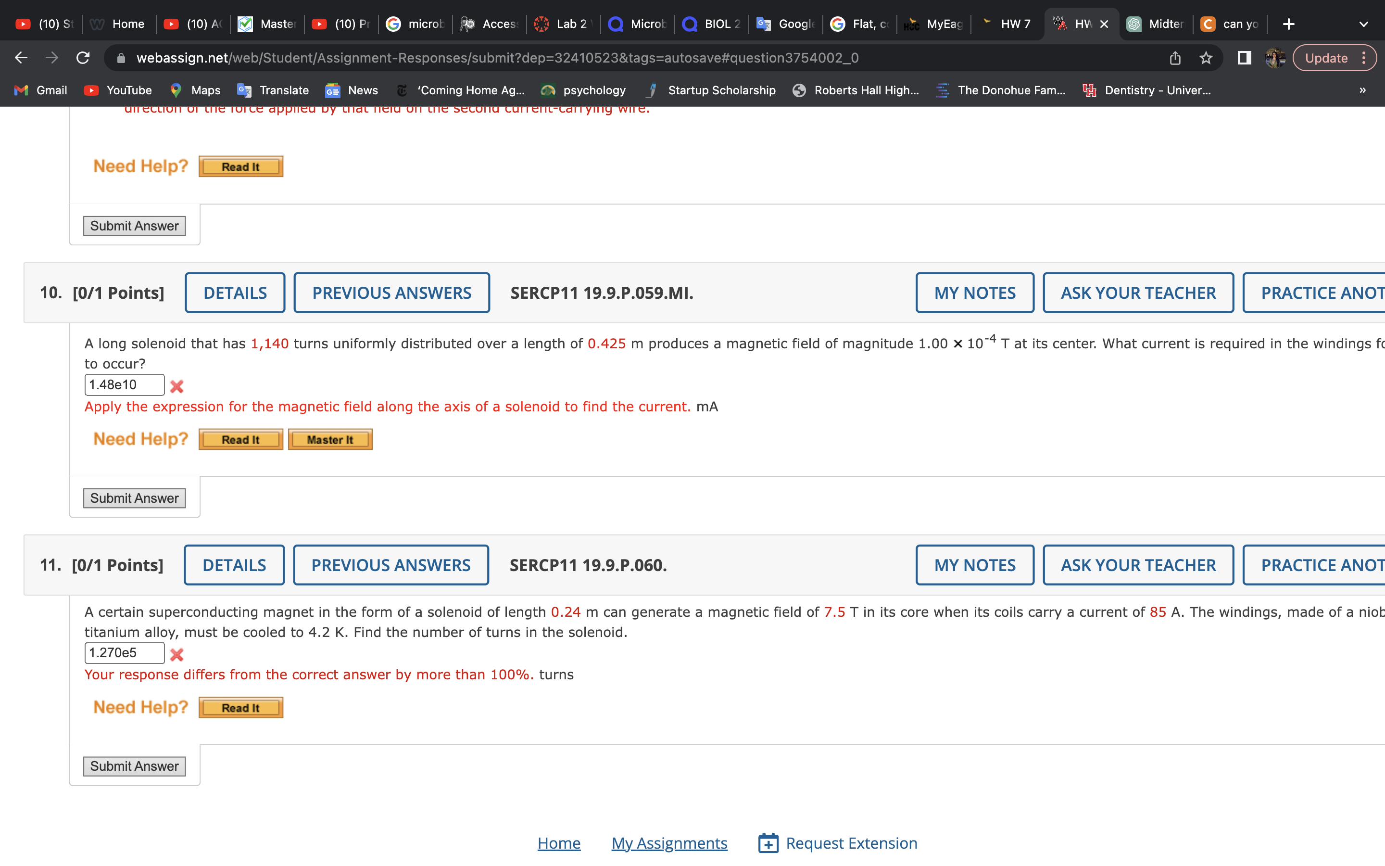
Task: Expand hidden bookmarks double-arrow
Action: pyautogui.click(x=1363, y=90)
